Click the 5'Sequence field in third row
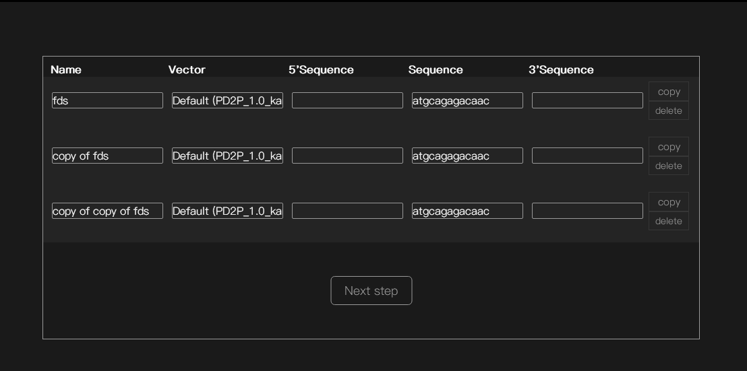The width and height of the screenshot is (747, 371). click(347, 211)
